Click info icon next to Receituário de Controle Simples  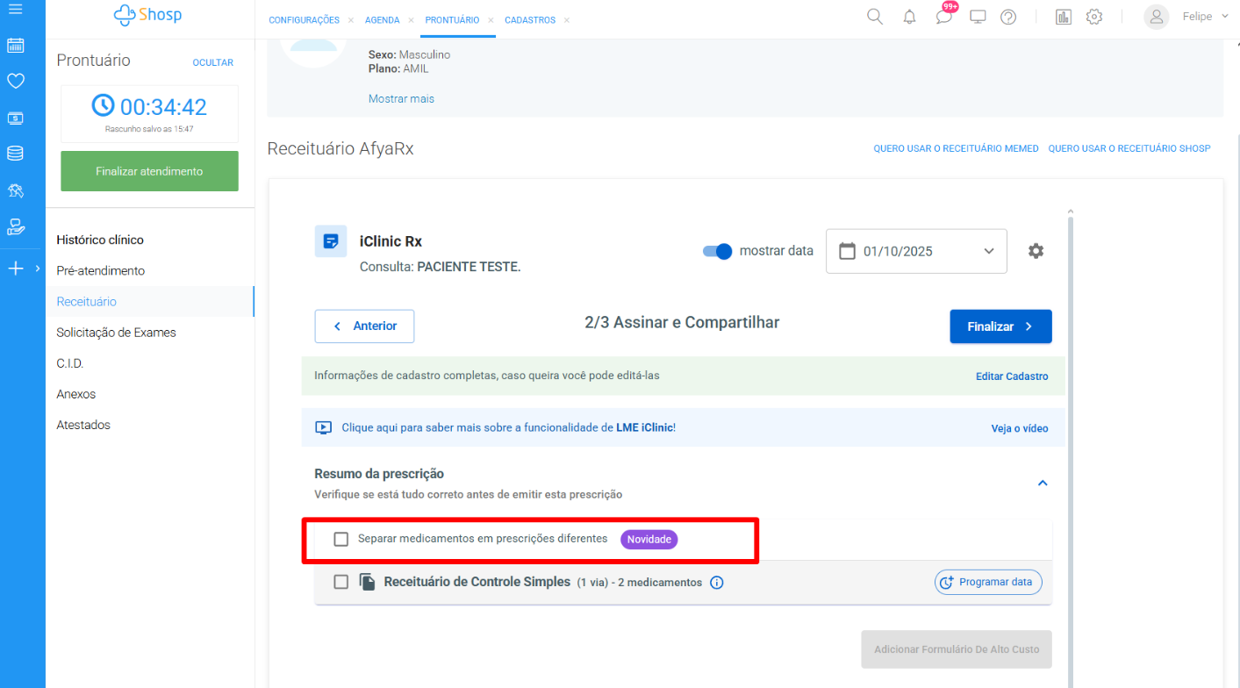click(716, 583)
